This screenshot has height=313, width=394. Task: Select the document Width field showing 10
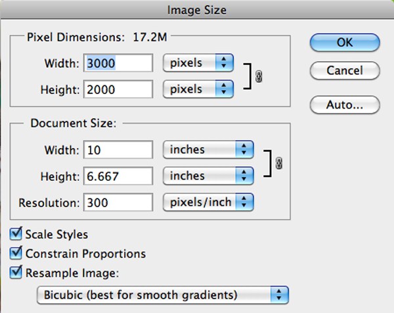(118, 150)
